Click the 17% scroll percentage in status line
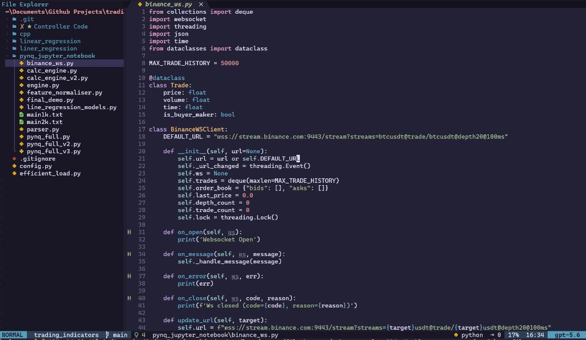Image resolution: width=586 pixels, height=340 pixels. [513, 335]
